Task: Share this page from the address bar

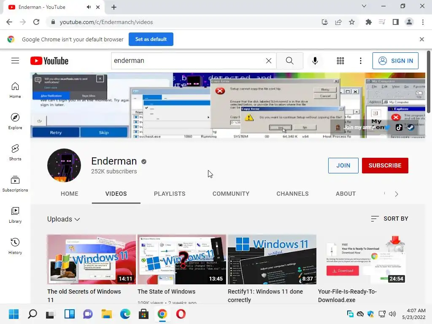Action: coord(338,22)
